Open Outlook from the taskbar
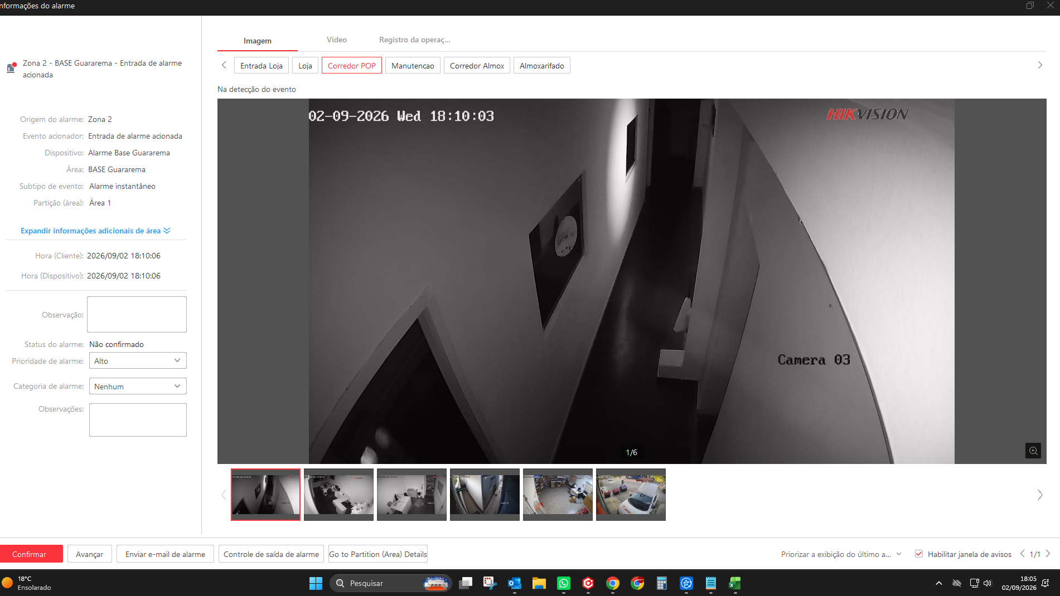The width and height of the screenshot is (1060, 596). coord(515,583)
